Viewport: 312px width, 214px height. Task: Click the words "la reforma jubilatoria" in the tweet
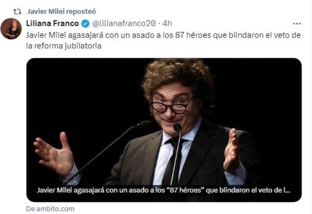(x=64, y=46)
